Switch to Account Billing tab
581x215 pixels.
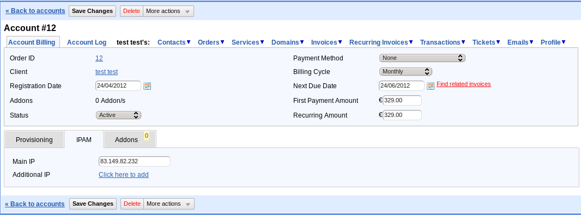32,42
